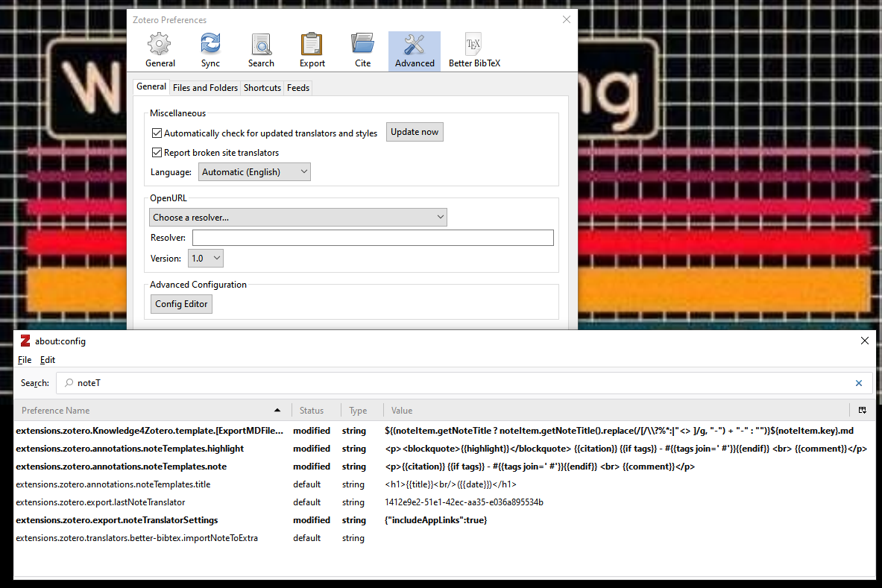
Task: Switch to the Shortcuts tab
Action: [262, 88]
